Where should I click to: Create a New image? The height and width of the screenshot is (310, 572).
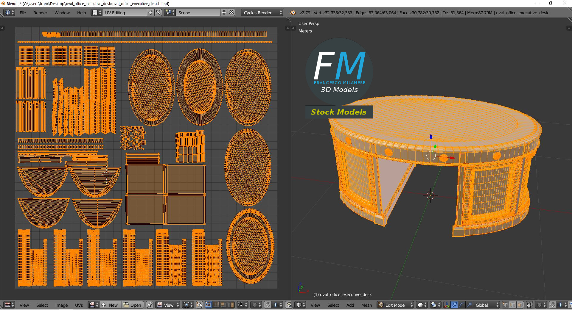click(x=110, y=305)
